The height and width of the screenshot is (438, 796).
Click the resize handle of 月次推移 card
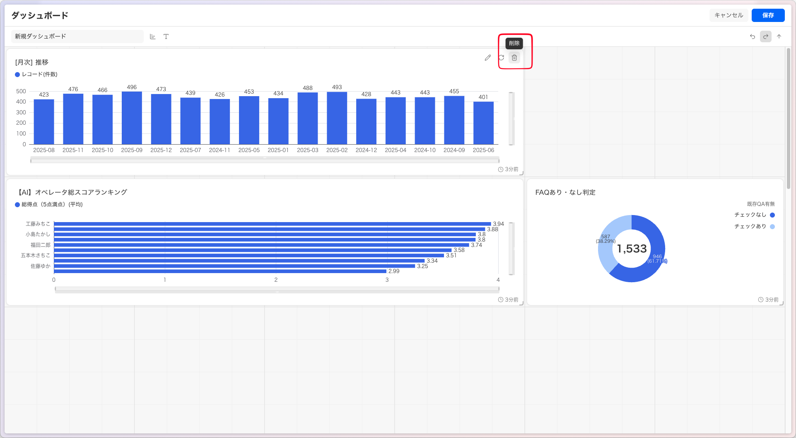coord(521,173)
